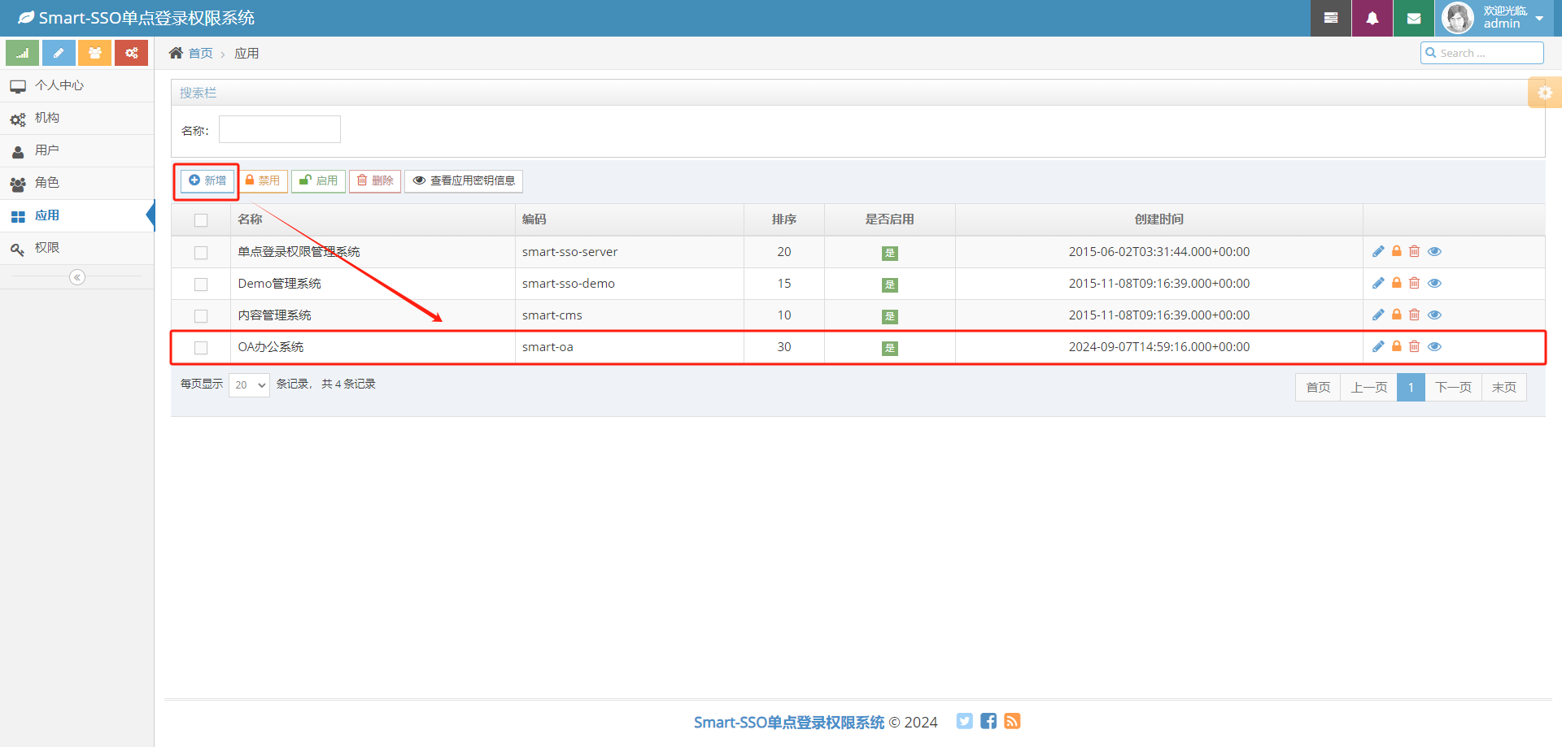Lock the smart-sso-server row with lock icon
1562x747 pixels.
[1397, 251]
